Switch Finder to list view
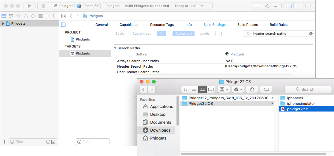The image size is (334, 156). click(x=194, y=89)
